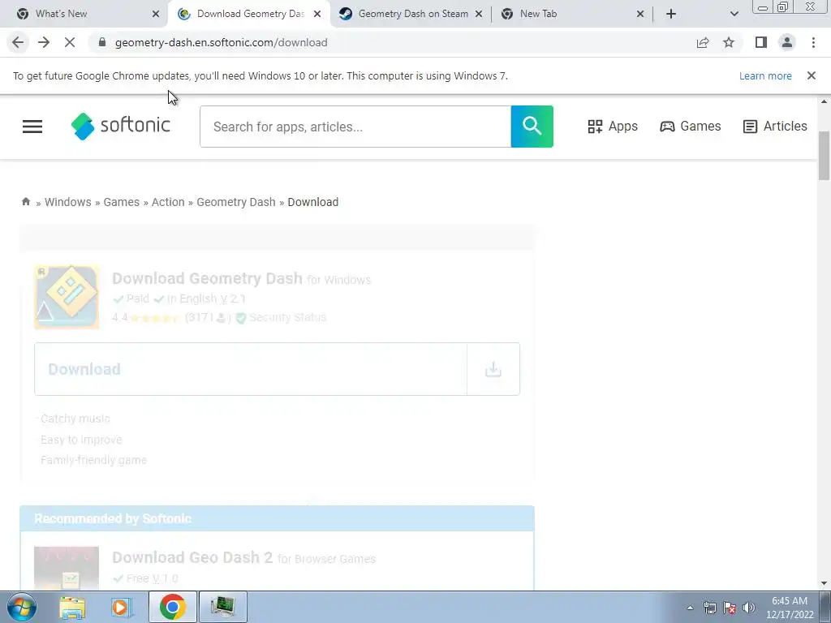Click the Geometry Dash app thumbnail
Image resolution: width=831 pixels, height=623 pixels.
[67, 297]
